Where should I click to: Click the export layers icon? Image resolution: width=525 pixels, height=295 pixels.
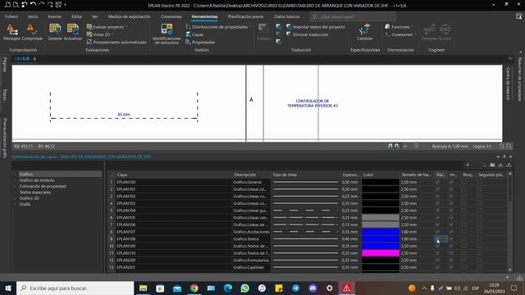[509, 165]
